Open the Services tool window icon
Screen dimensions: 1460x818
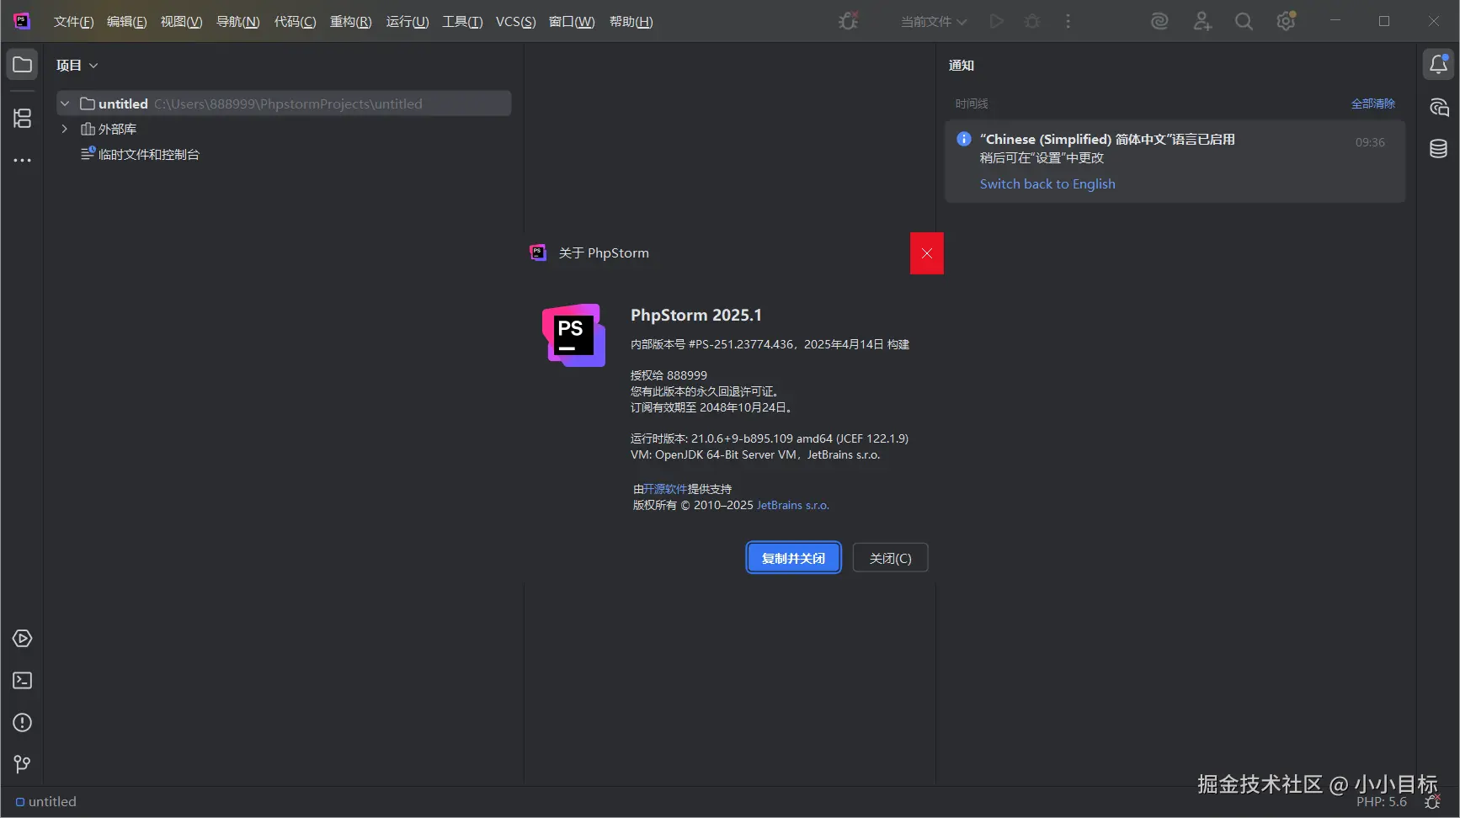coord(23,639)
